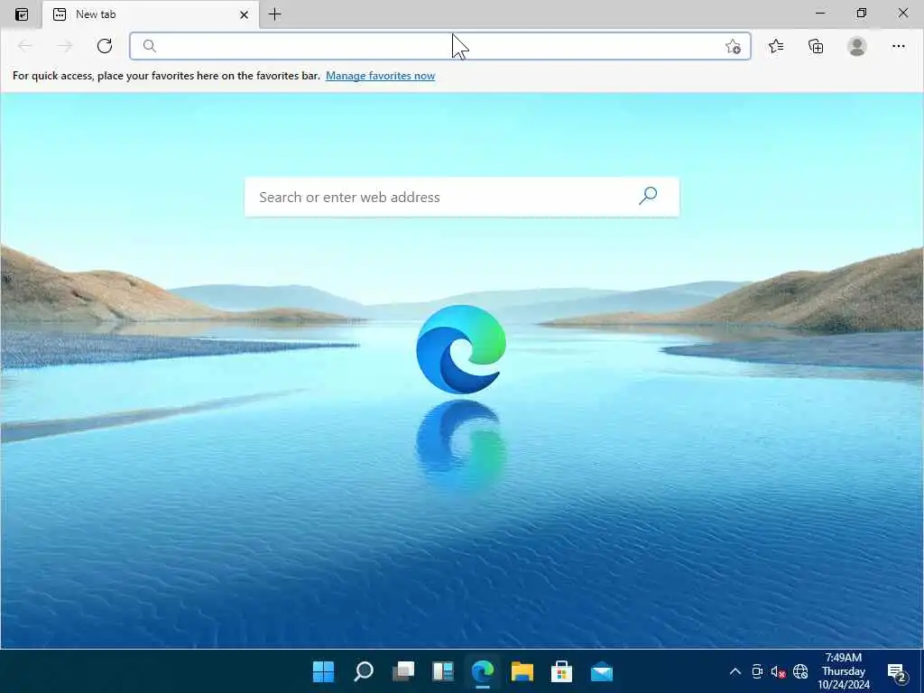Focus the browser address bar

439,46
